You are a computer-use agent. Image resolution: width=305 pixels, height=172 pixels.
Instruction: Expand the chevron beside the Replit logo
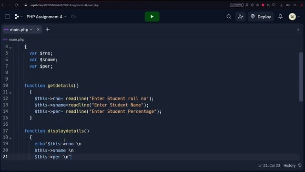coord(21,17)
